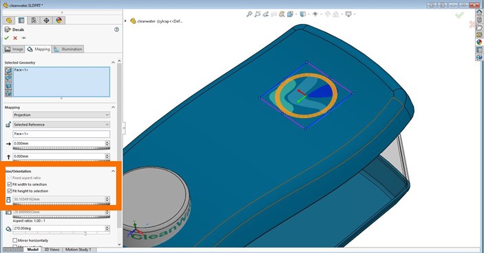
Task: Pin the Decals PropertyManager open
Action: (x=24, y=38)
